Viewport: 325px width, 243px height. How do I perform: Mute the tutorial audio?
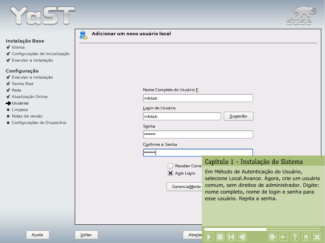pyautogui.click(x=284, y=237)
